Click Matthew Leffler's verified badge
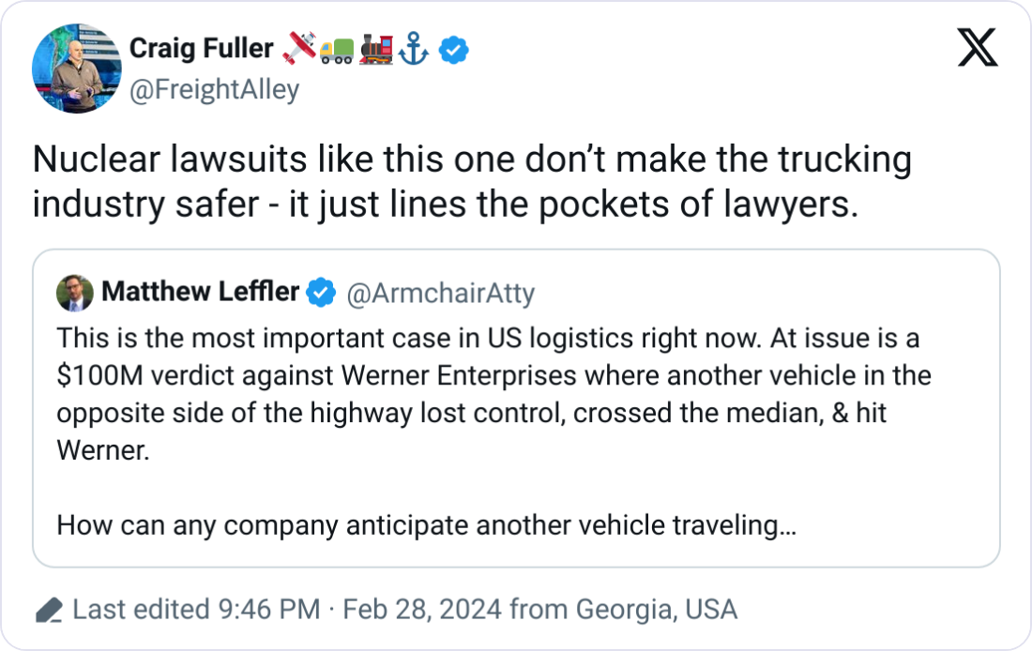The height and width of the screenshot is (651, 1032). [322, 294]
